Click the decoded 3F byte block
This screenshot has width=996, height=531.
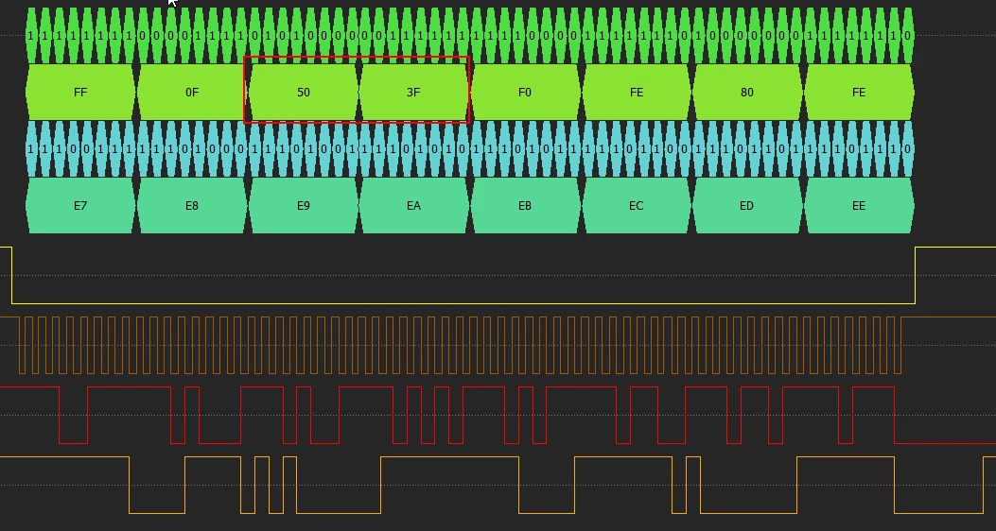[413, 92]
